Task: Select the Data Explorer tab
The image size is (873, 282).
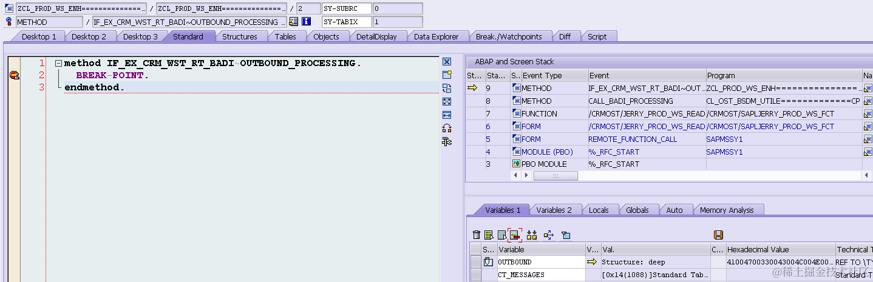Action: coord(436,36)
